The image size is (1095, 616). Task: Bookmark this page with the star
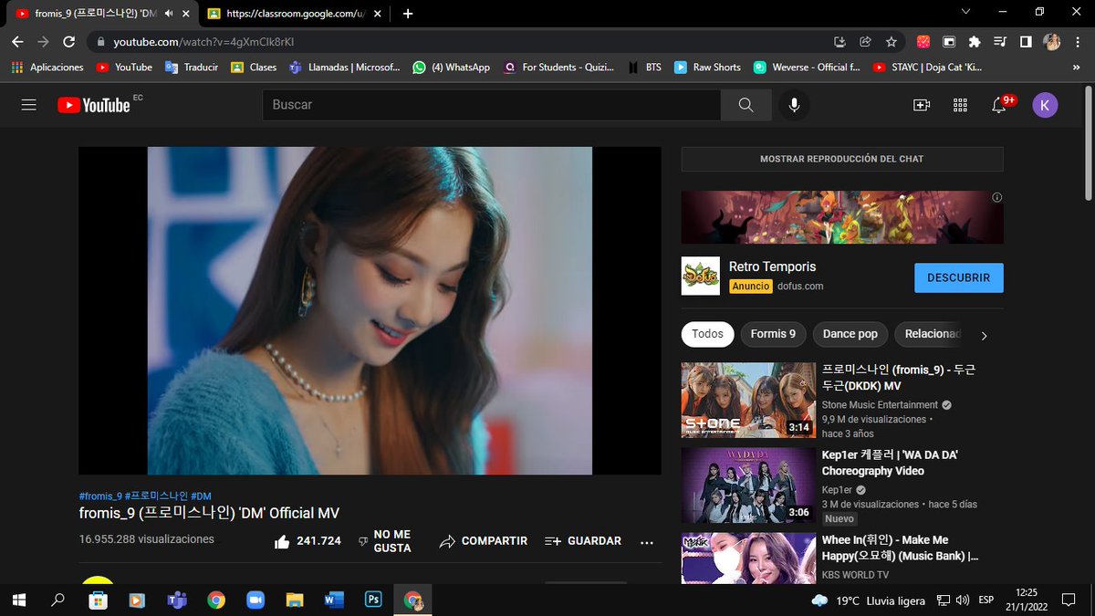[891, 42]
